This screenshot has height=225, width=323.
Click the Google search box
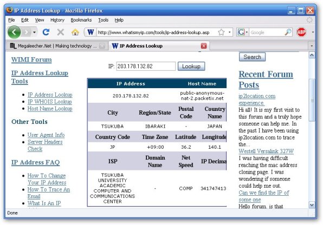(267, 32)
